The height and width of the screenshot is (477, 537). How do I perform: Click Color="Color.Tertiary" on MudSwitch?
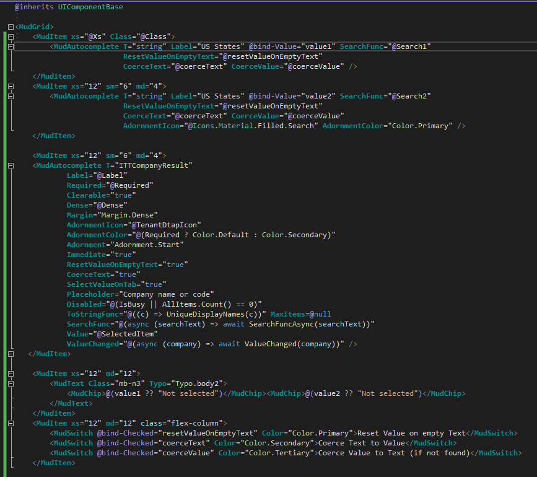pos(266,453)
